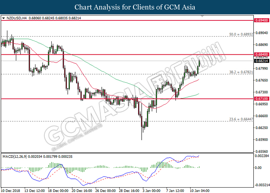270x193 pixels.
Task: Click the 0.65560 price axis value
Action: point(262,151)
